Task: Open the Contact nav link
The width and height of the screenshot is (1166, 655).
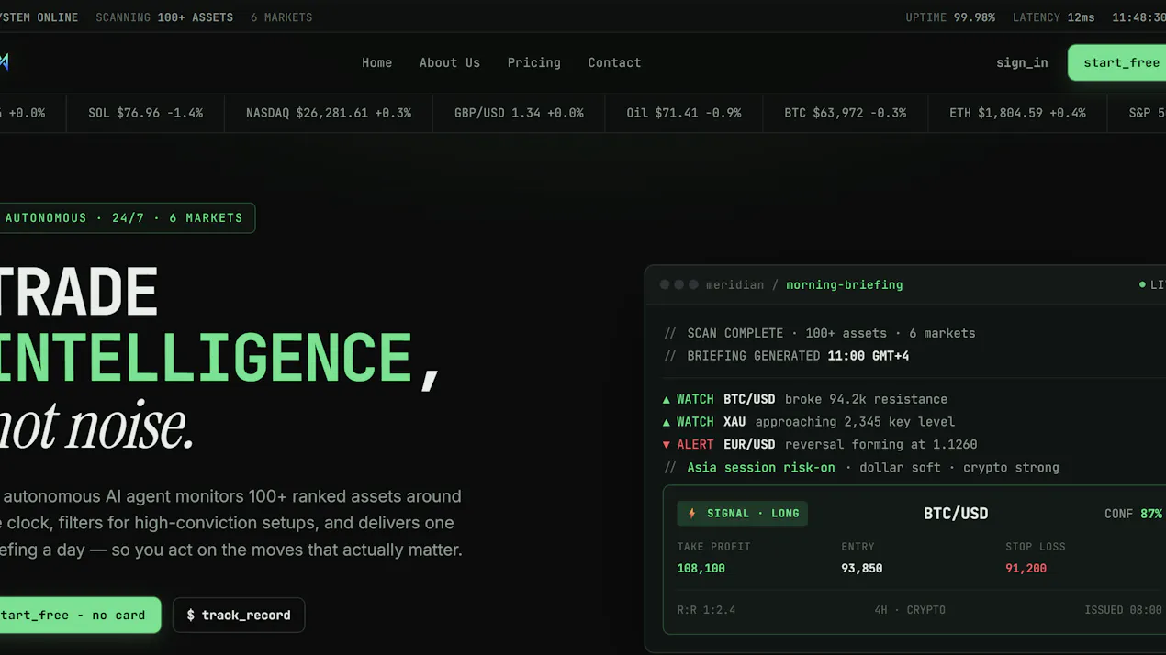Action: 614,62
